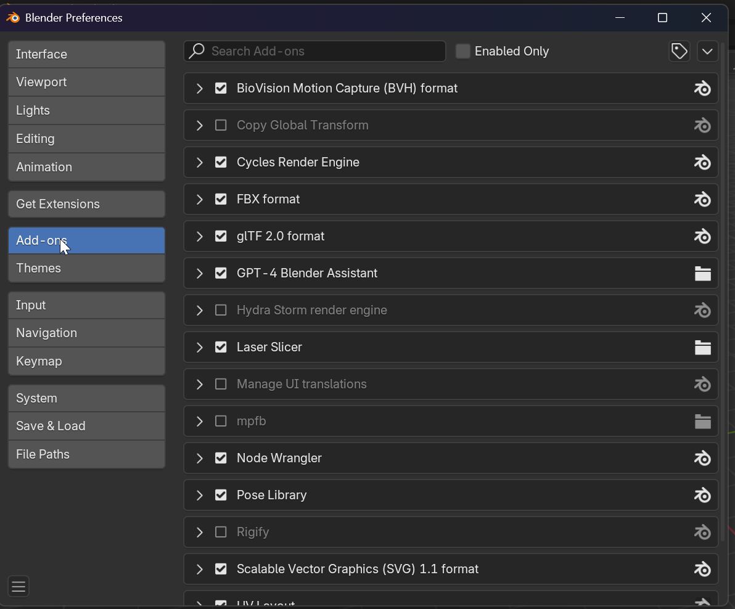Open the hamburger menu at bottom left
Viewport: 735px width, 609px height.
pos(18,586)
